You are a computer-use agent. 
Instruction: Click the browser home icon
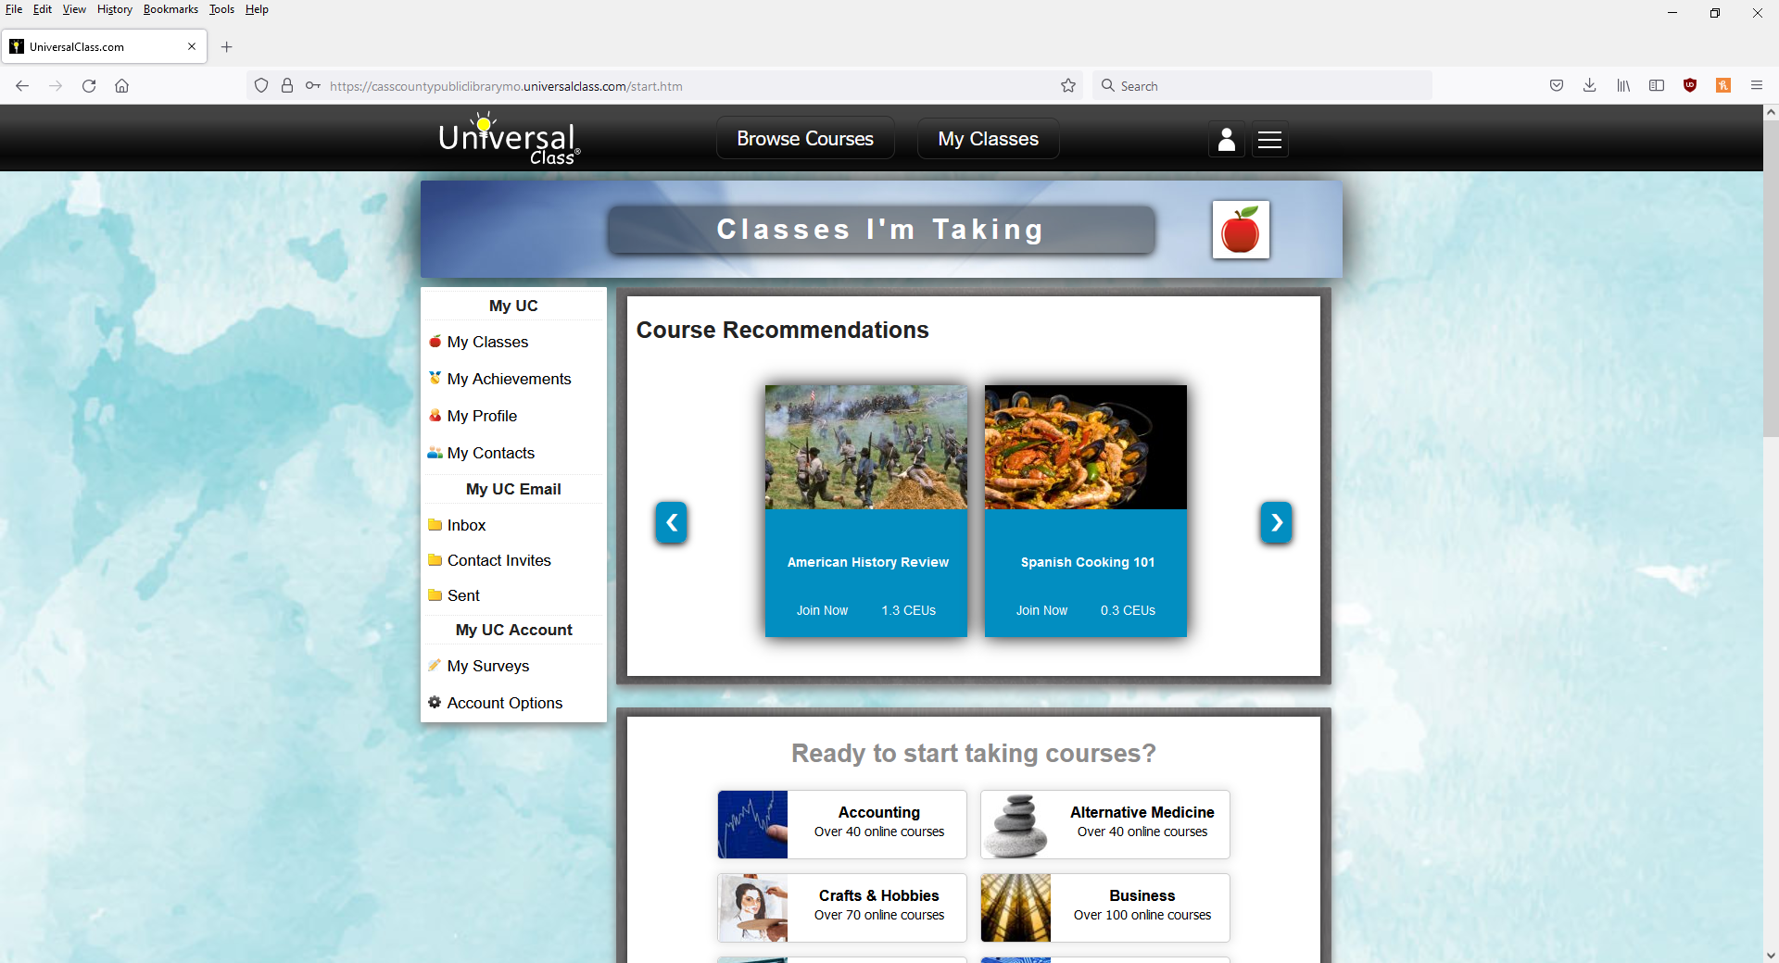121,86
